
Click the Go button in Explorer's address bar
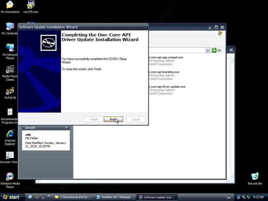click(x=216, y=50)
